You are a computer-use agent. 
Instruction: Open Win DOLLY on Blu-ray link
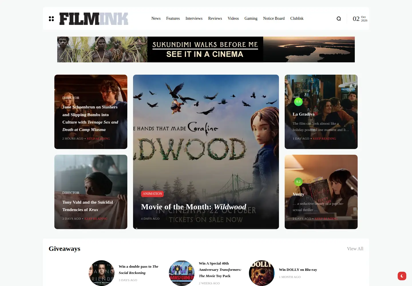[298, 270]
